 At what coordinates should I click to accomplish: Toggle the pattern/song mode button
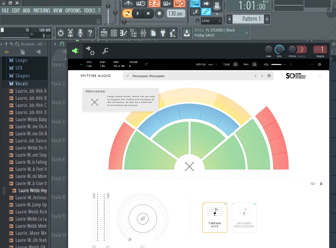[127, 14]
